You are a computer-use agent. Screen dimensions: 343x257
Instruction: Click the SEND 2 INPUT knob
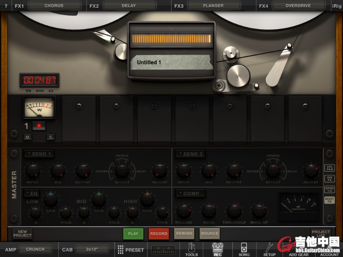click(184, 170)
